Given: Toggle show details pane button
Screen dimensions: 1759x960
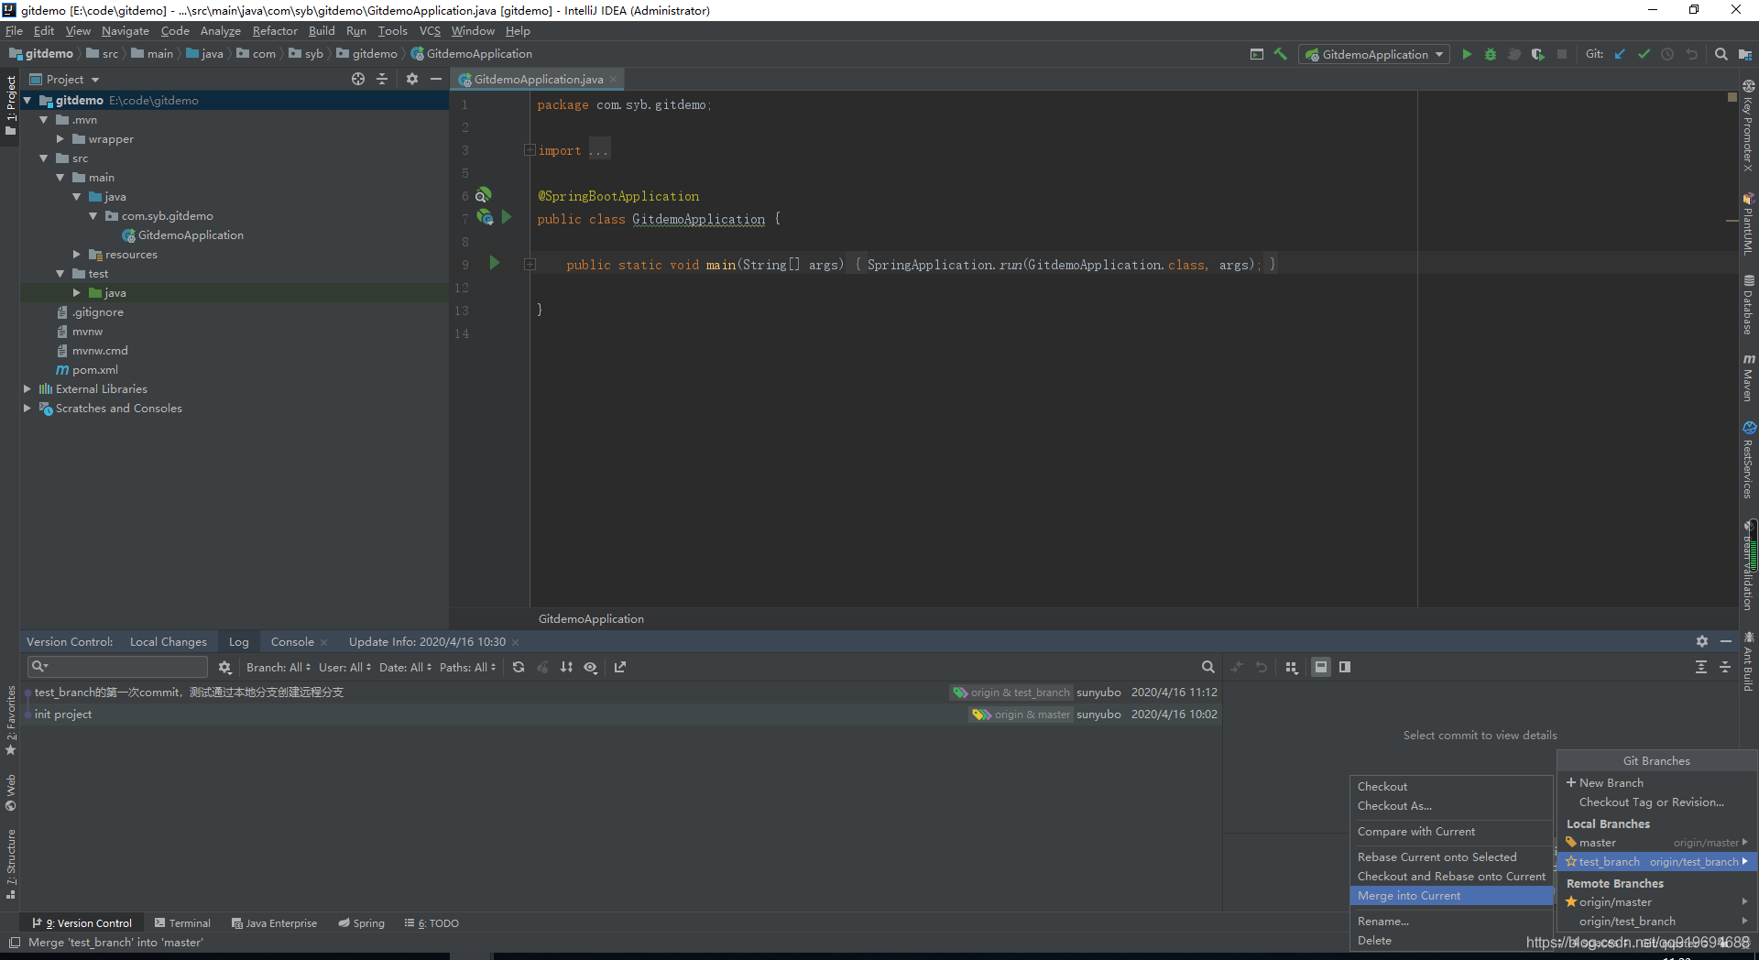Looking at the screenshot, I should 1321,667.
